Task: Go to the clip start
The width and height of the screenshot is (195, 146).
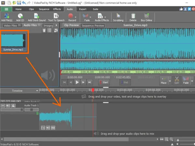Action: [x=64, y=82]
